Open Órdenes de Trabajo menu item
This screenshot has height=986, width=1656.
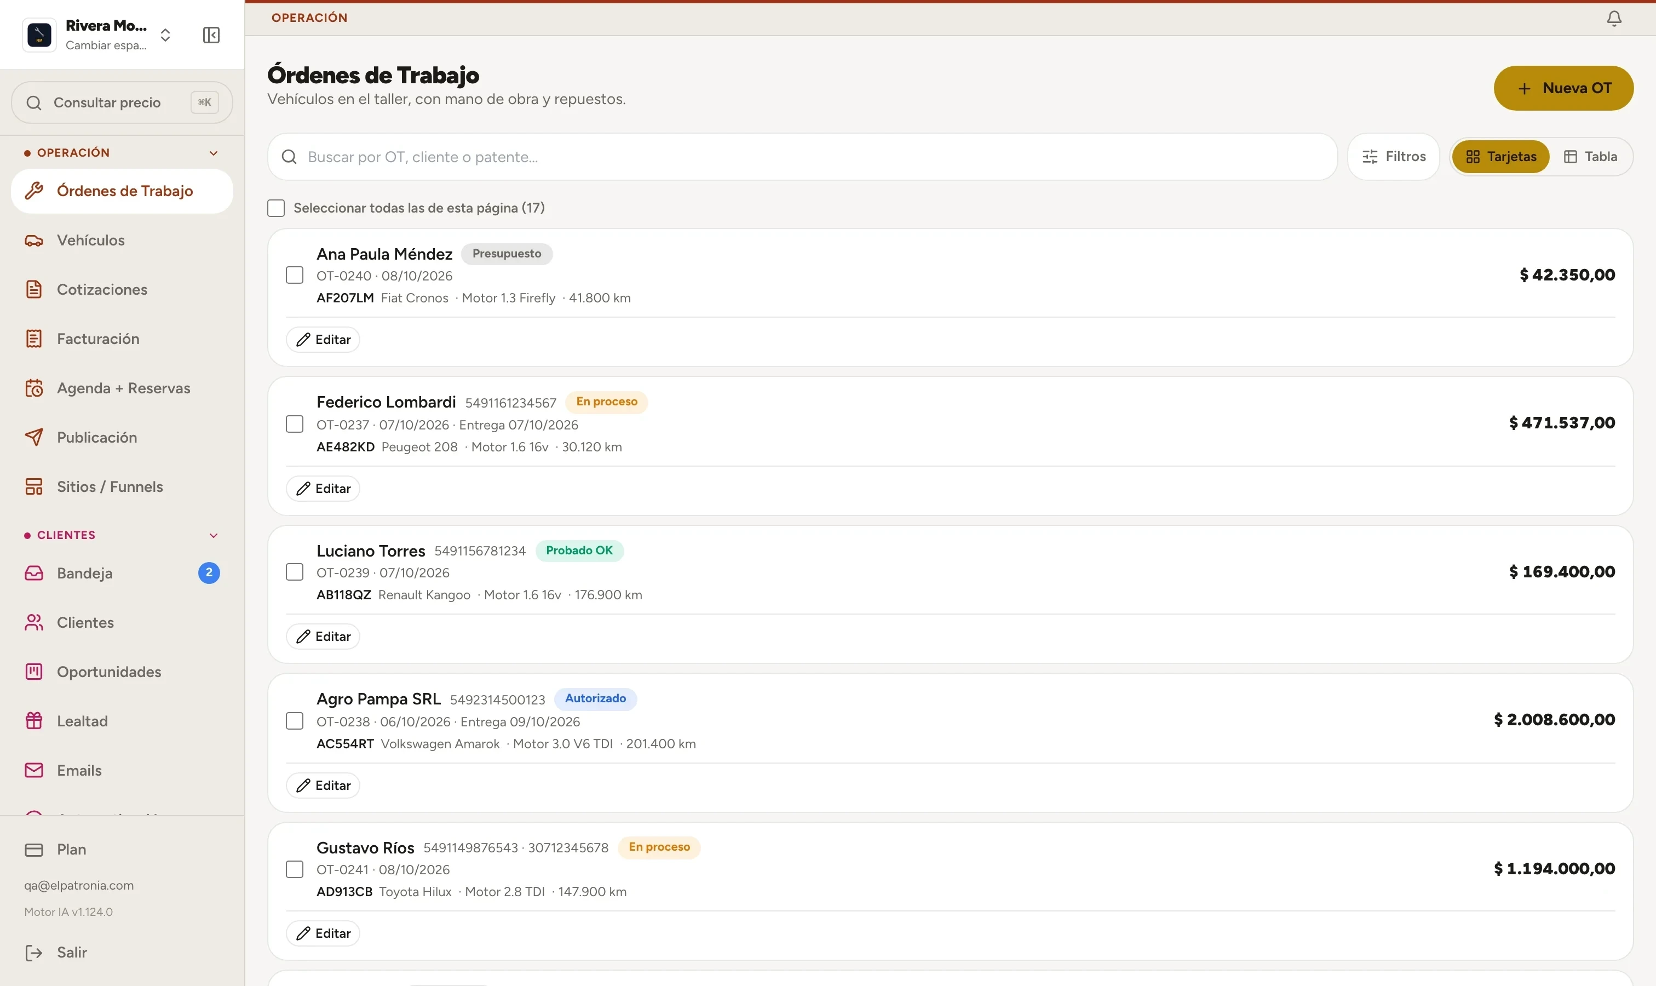122,191
